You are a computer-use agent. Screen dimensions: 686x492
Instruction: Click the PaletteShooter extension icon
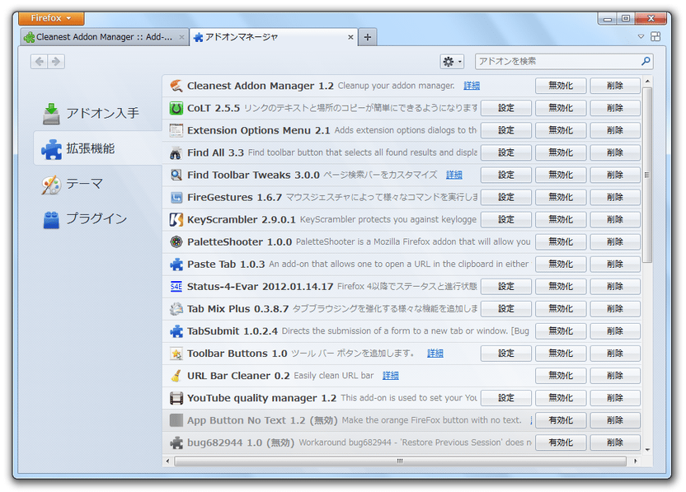[176, 241]
